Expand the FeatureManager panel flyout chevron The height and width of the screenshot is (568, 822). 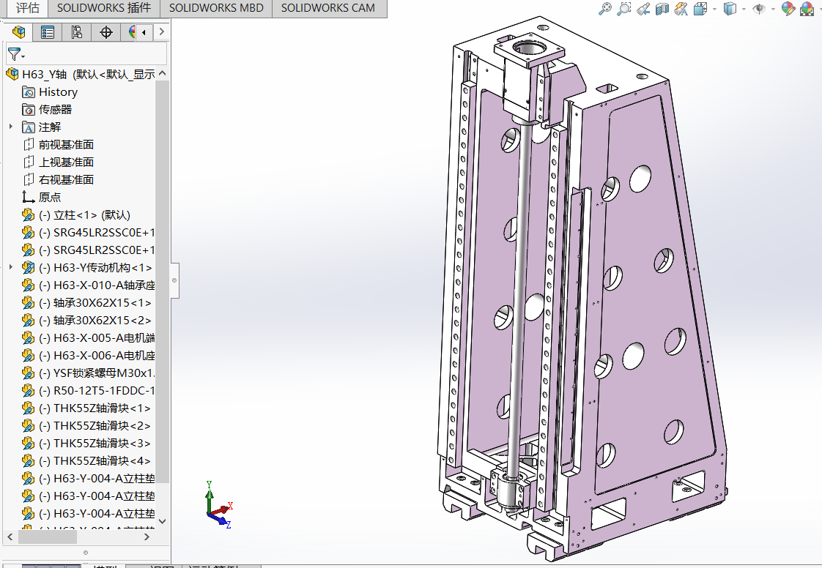161,32
